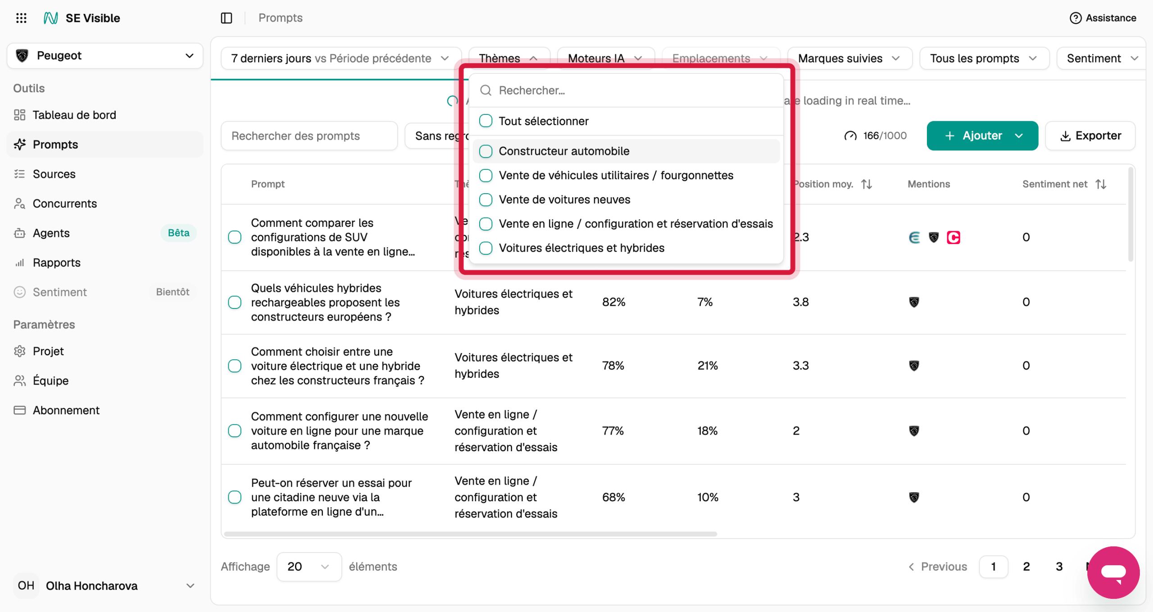1153x612 pixels.
Task: Go to page 2 of results
Action: pos(1026,567)
